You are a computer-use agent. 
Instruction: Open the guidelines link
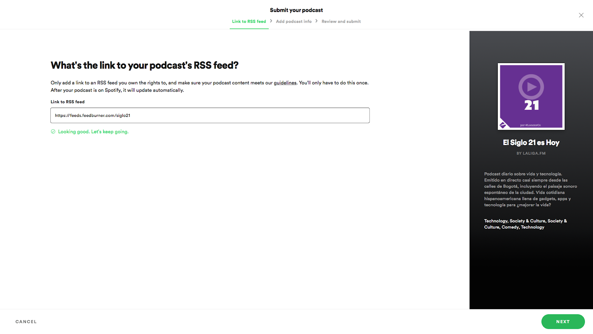click(x=285, y=83)
